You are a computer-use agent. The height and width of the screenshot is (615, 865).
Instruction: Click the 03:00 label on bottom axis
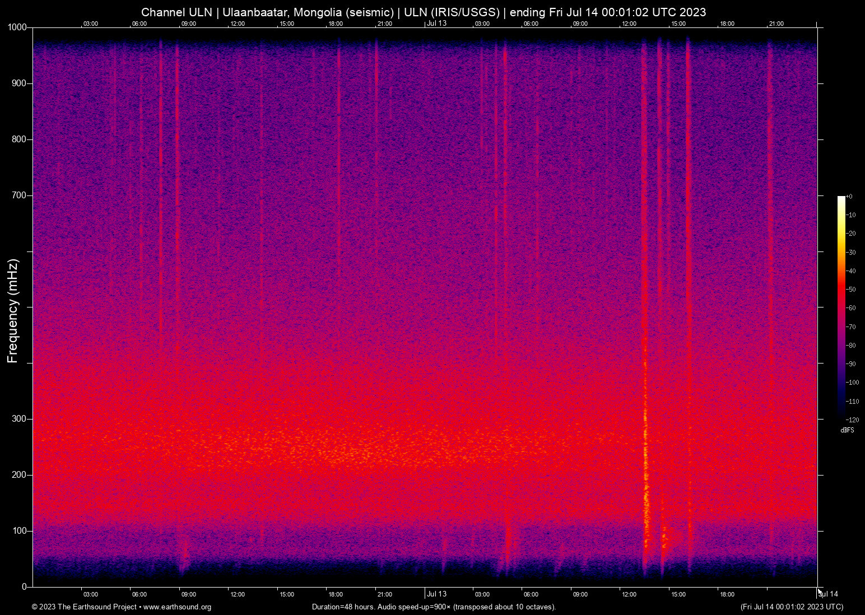pyautogui.click(x=90, y=594)
